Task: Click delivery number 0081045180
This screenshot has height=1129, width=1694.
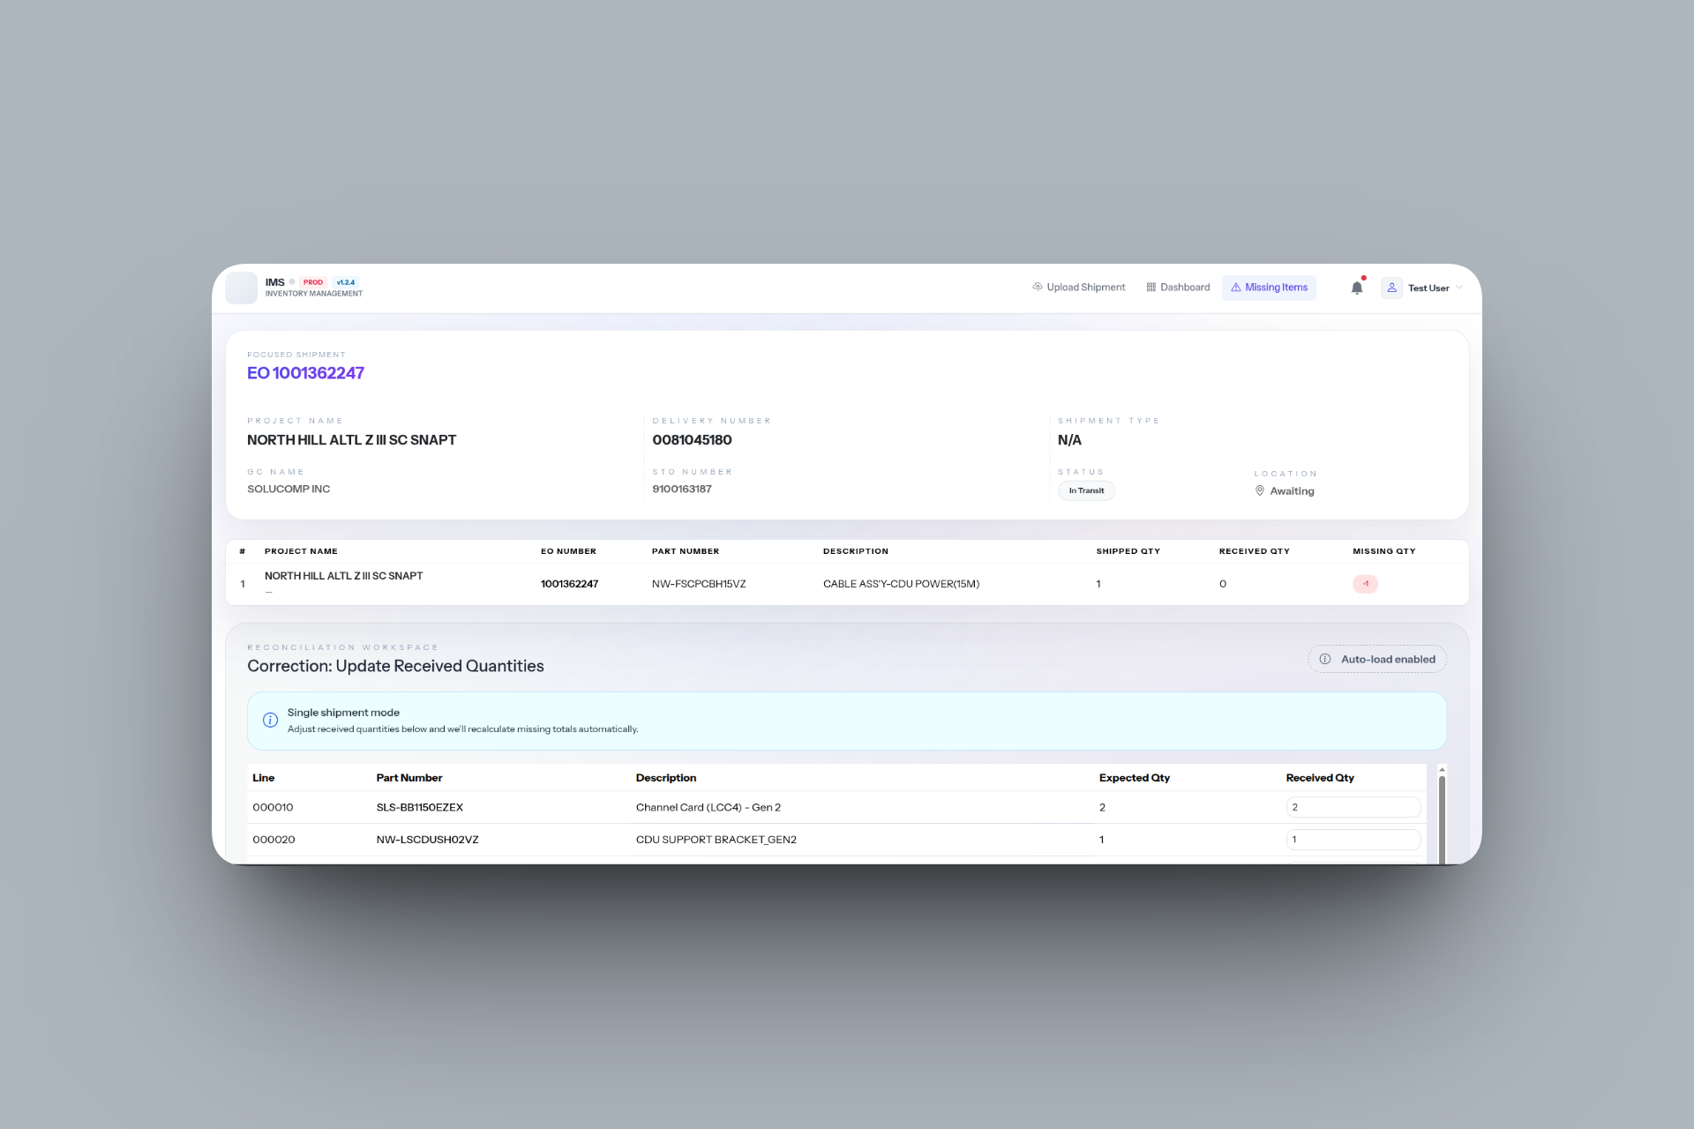Action: click(692, 440)
